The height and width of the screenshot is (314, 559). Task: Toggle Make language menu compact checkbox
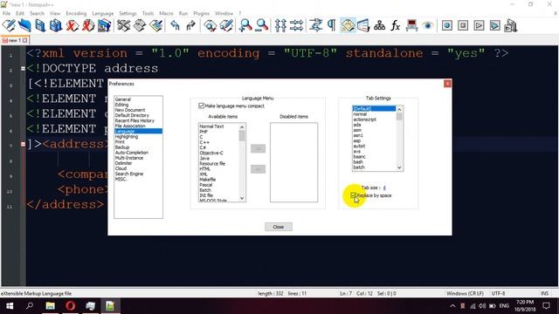[x=201, y=106]
